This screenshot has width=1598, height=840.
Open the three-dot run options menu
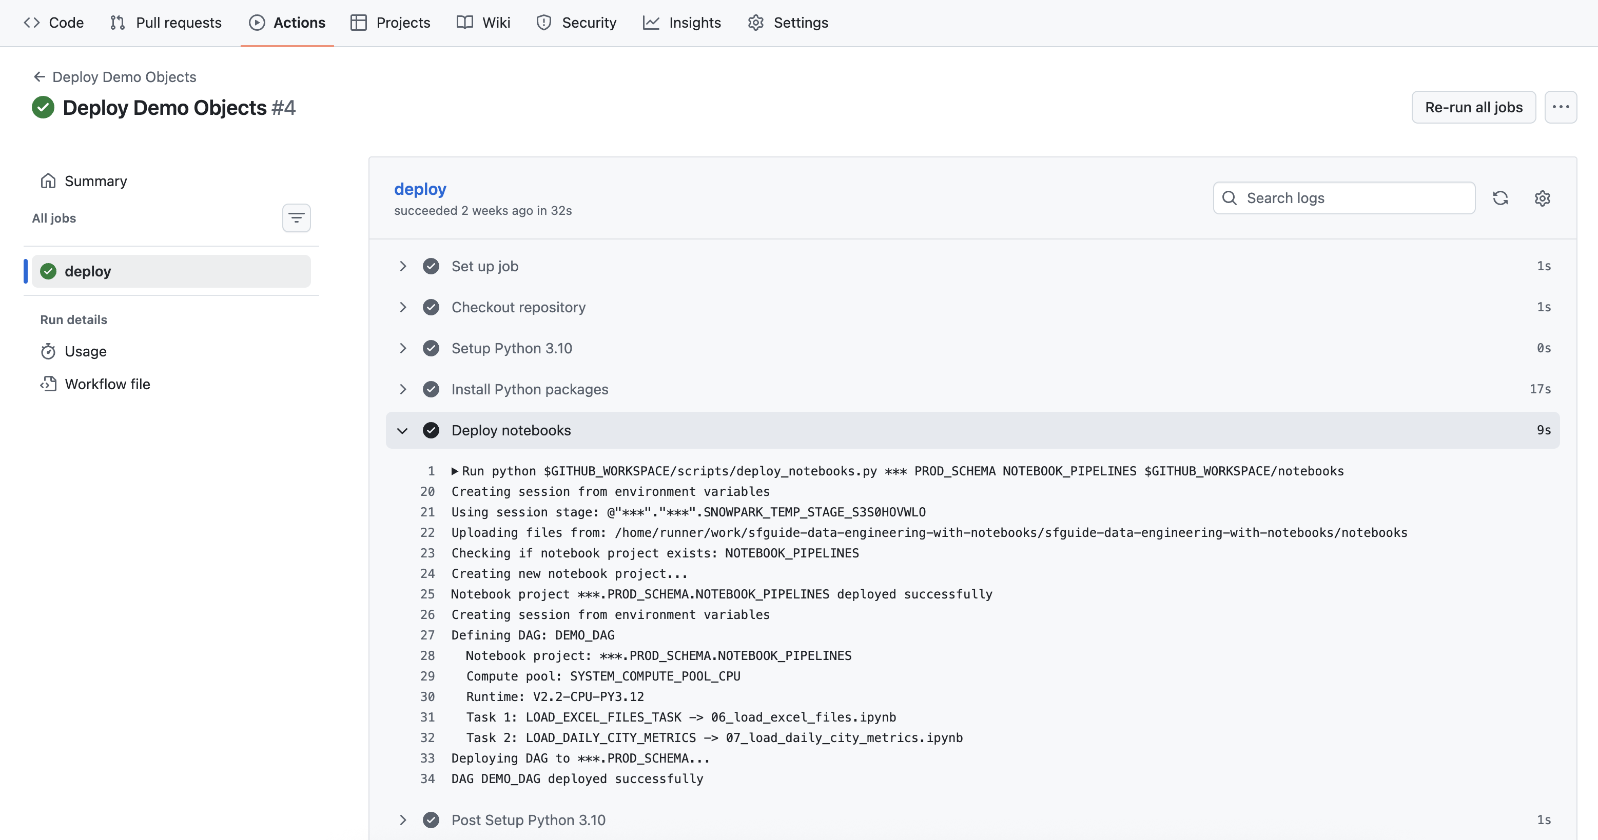(1560, 107)
